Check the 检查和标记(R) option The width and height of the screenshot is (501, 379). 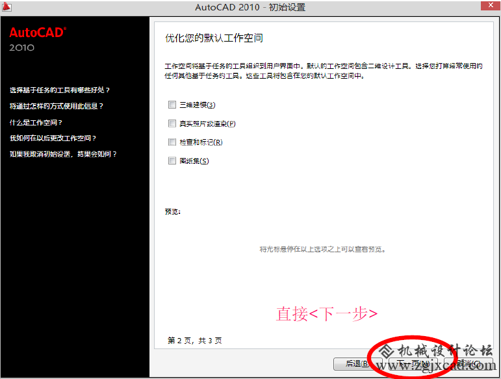(172, 142)
